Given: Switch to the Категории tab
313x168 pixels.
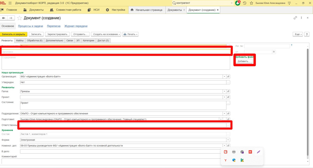Looking at the screenshot, I should click(88, 40).
